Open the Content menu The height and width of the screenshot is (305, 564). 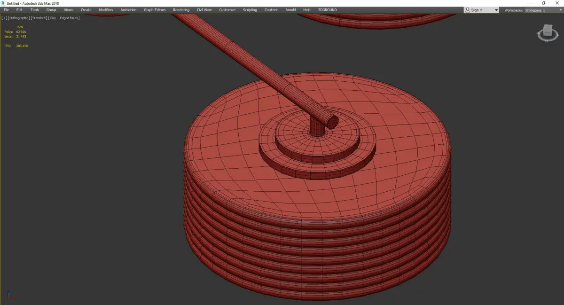tap(271, 10)
